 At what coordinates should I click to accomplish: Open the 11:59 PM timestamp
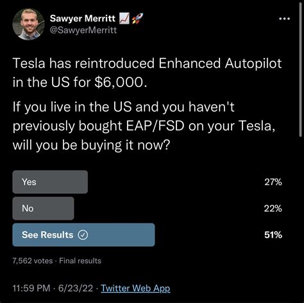[x=31, y=288]
